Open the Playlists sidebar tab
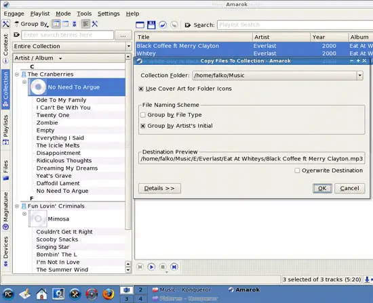The image size is (373, 303). coord(5,130)
